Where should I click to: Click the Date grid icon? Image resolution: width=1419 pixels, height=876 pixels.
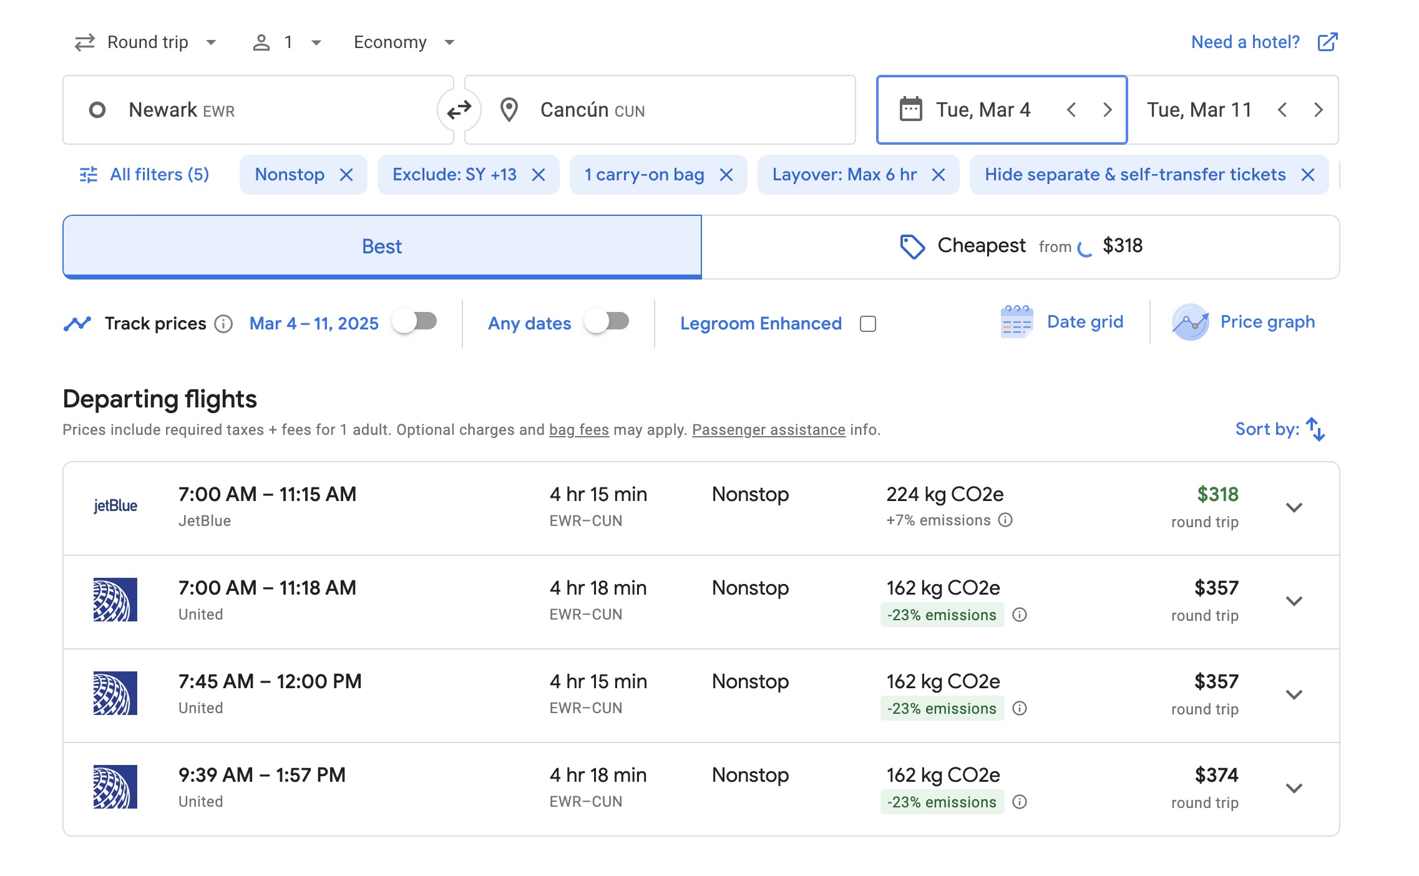click(1015, 322)
